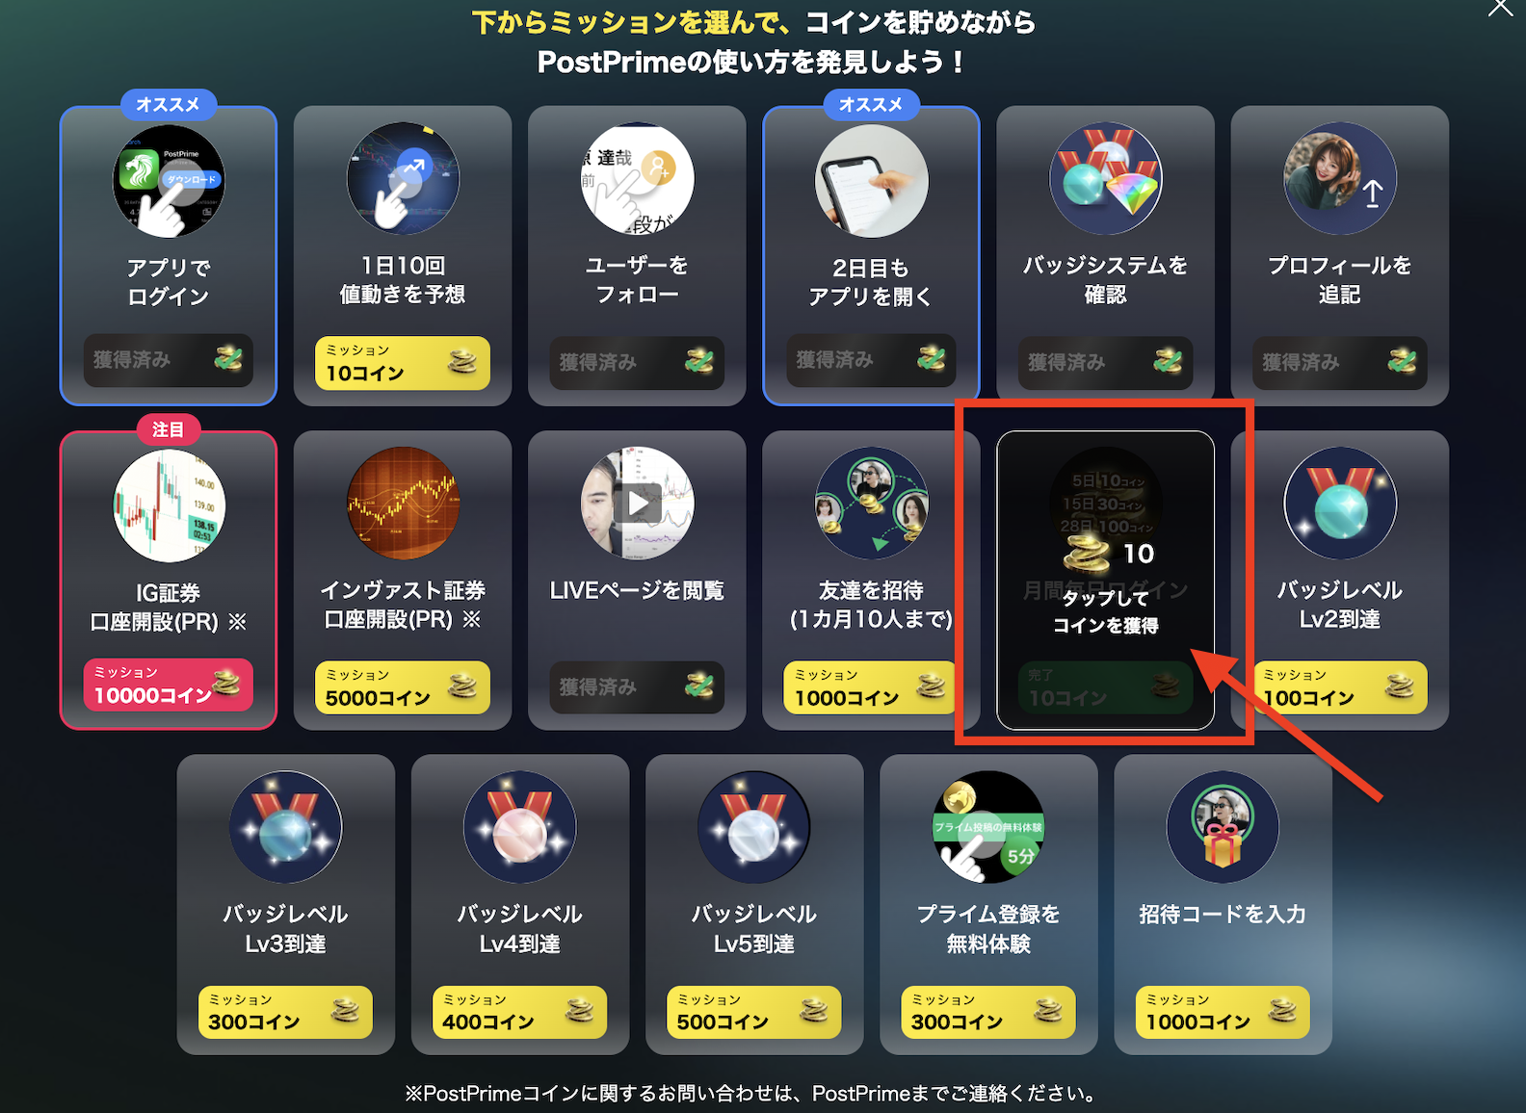Open the price prediction mission chart icon
Viewport: 1526px width, 1113px height.
point(403,178)
